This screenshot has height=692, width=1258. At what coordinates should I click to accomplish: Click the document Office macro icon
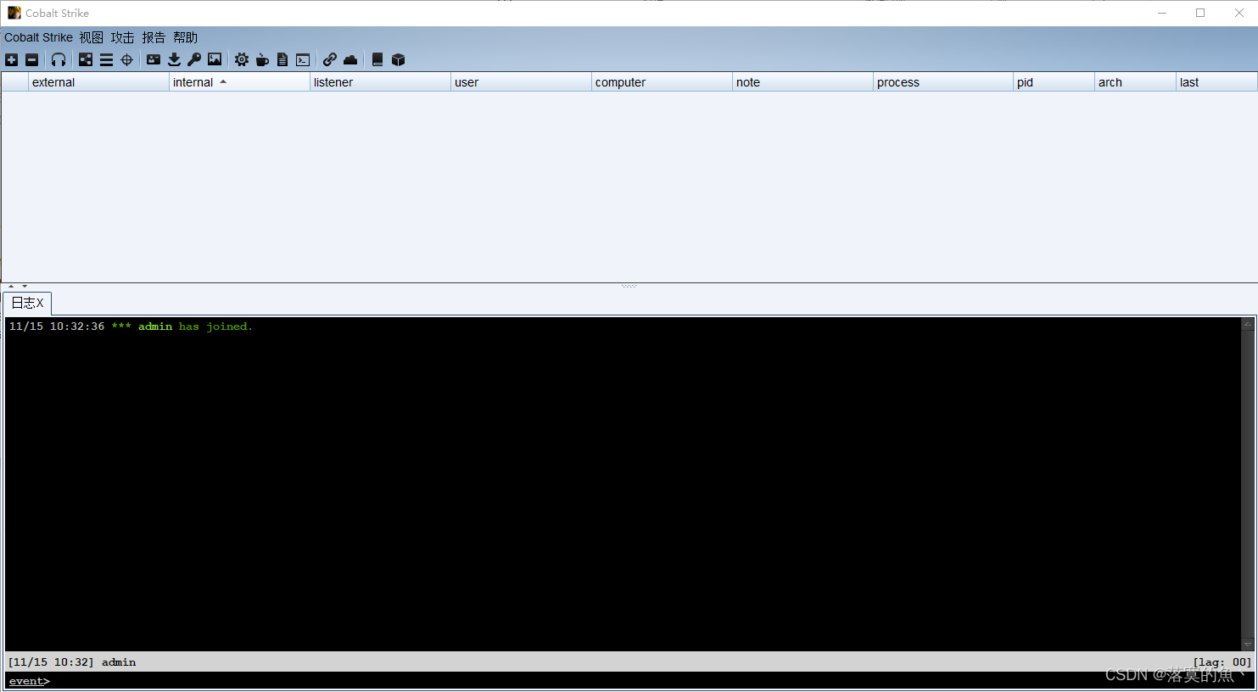tap(282, 59)
